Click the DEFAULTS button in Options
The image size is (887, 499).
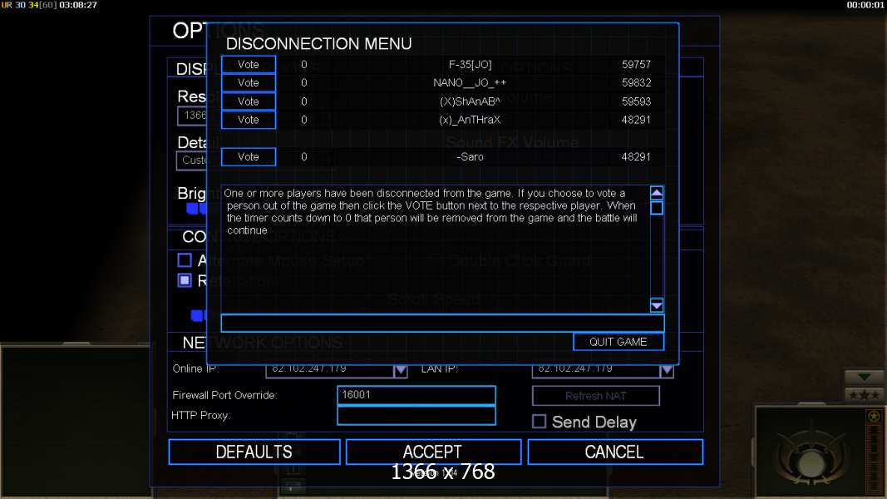[254, 452]
